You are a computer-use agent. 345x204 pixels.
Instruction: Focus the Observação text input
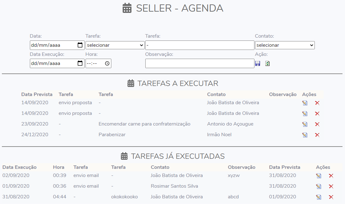(x=200, y=63)
